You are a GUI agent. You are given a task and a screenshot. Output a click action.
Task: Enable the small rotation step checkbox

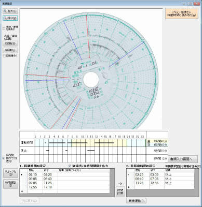click(x=4, y=56)
